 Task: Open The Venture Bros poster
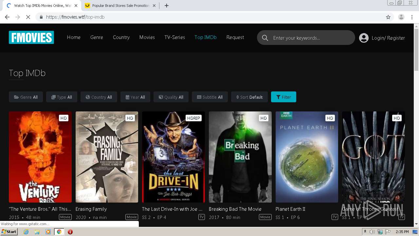(40, 157)
